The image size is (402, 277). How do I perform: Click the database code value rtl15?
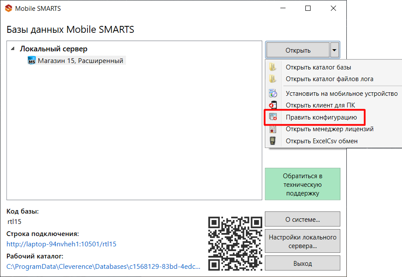14,222
